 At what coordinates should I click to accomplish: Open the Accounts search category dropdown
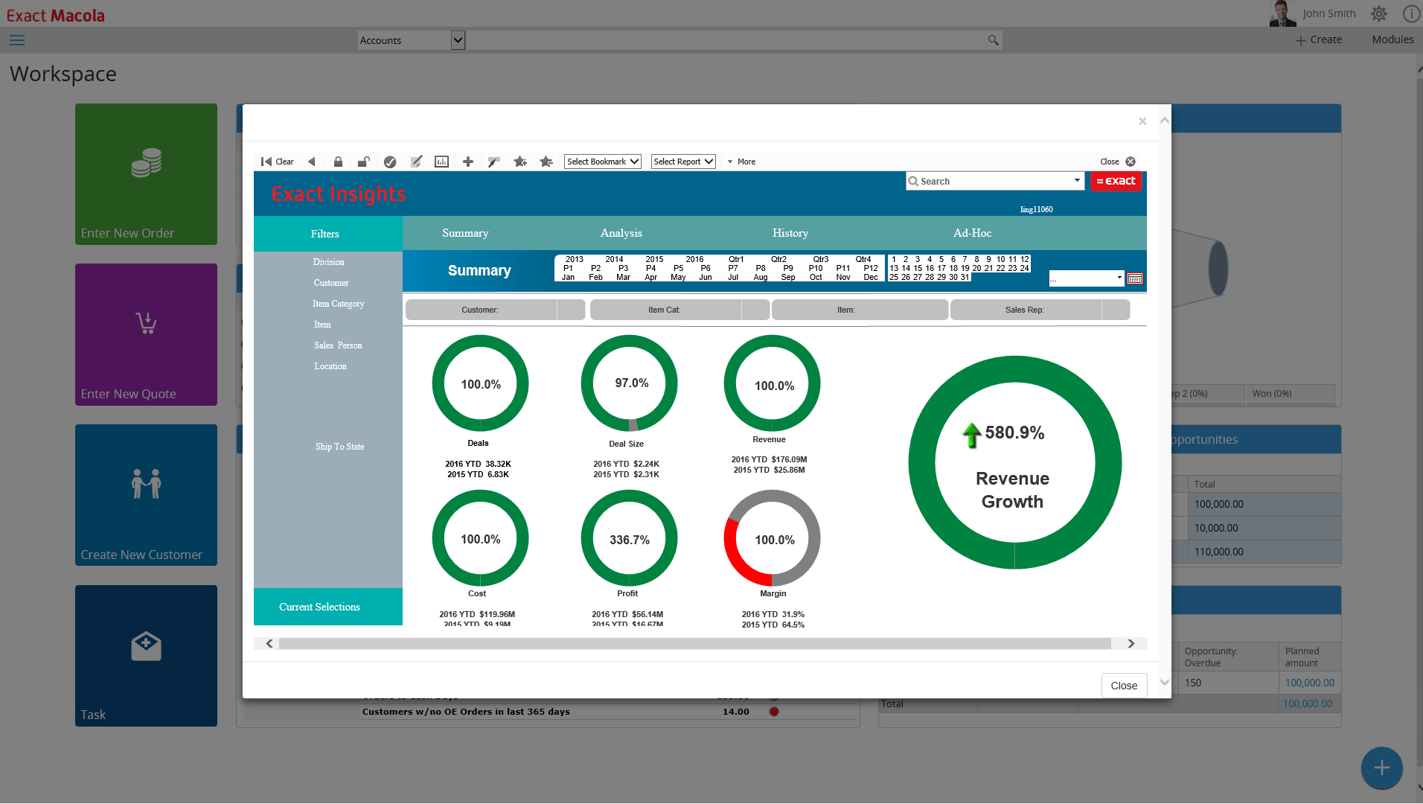[x=412, y=40]
